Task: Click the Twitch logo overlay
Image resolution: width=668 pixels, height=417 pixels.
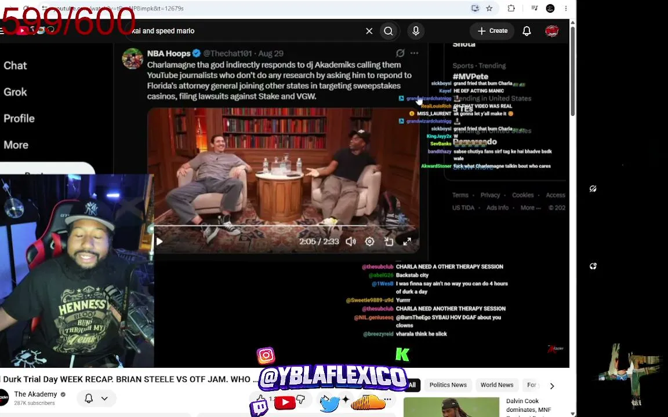Action: pyautogui.click(x=259, y=407)
